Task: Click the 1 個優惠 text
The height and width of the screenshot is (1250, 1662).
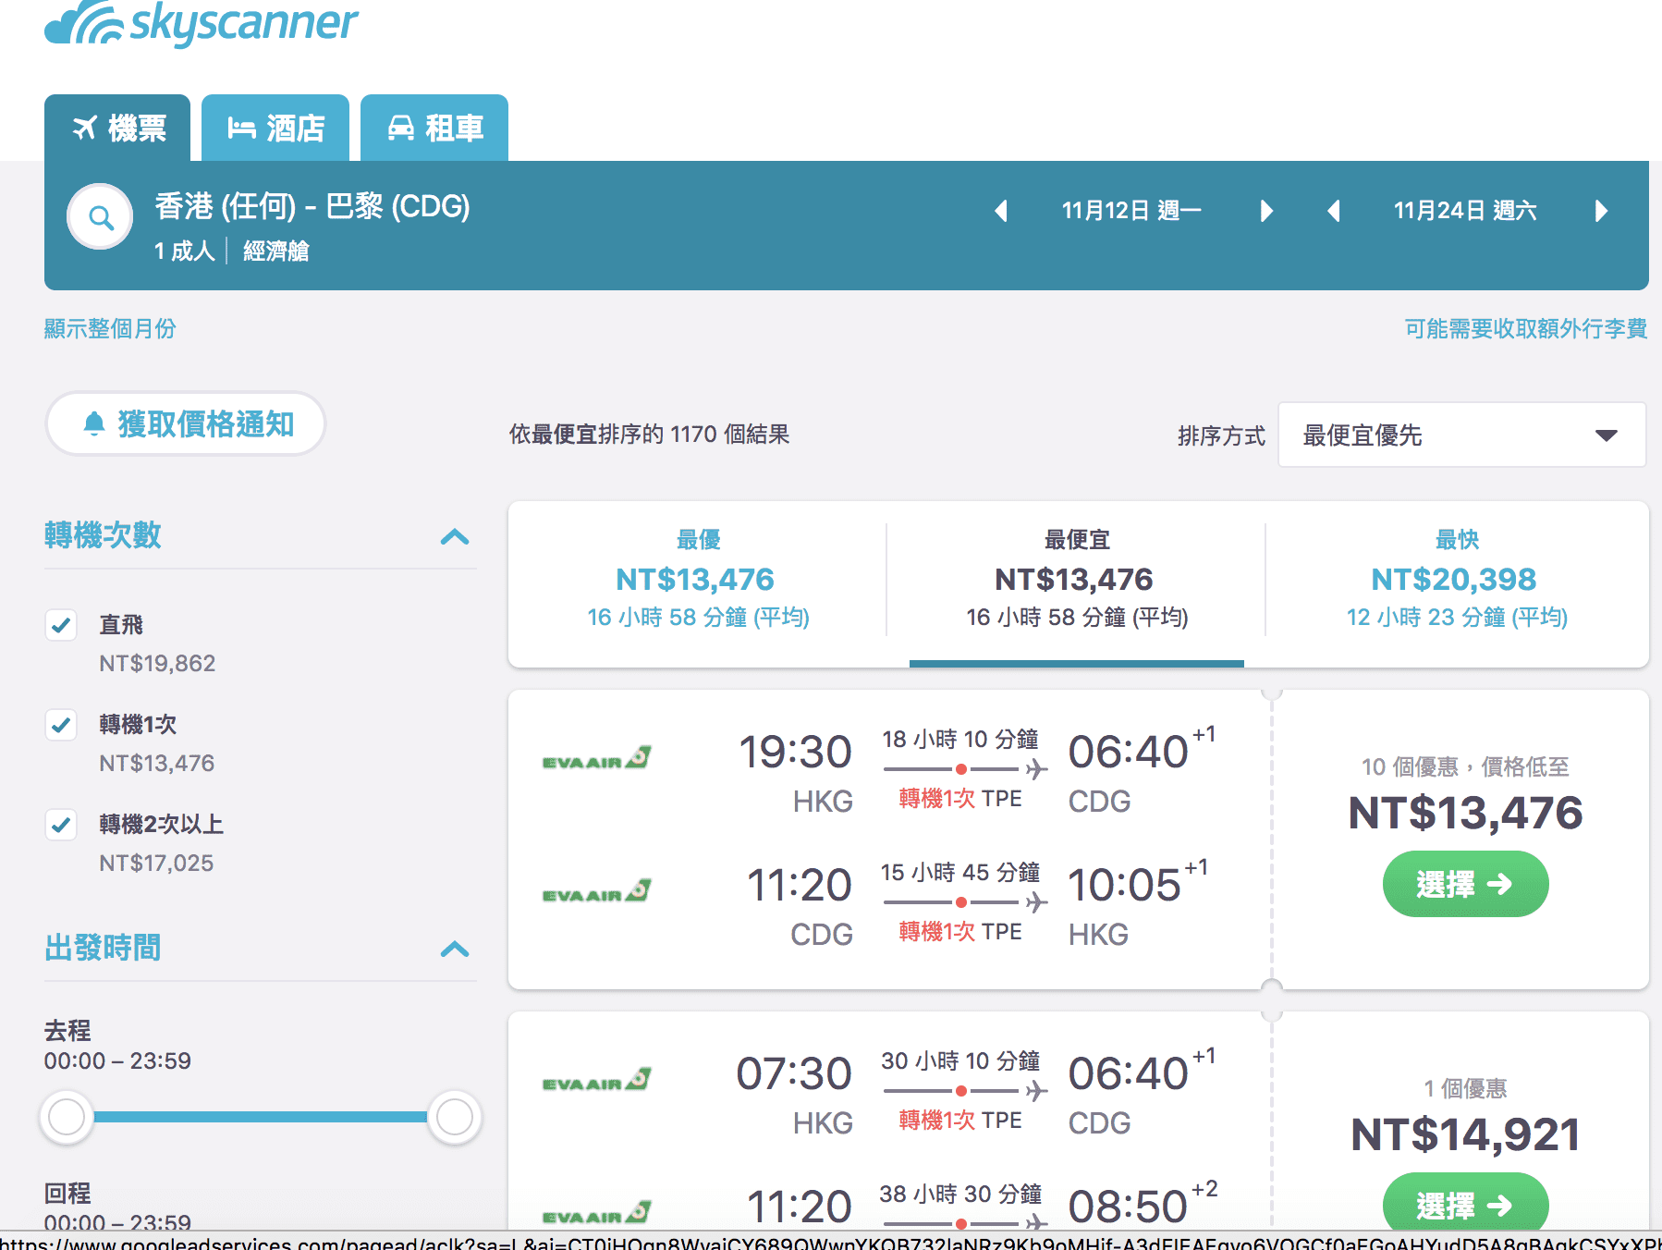Action: (x=1465, y=1088)
